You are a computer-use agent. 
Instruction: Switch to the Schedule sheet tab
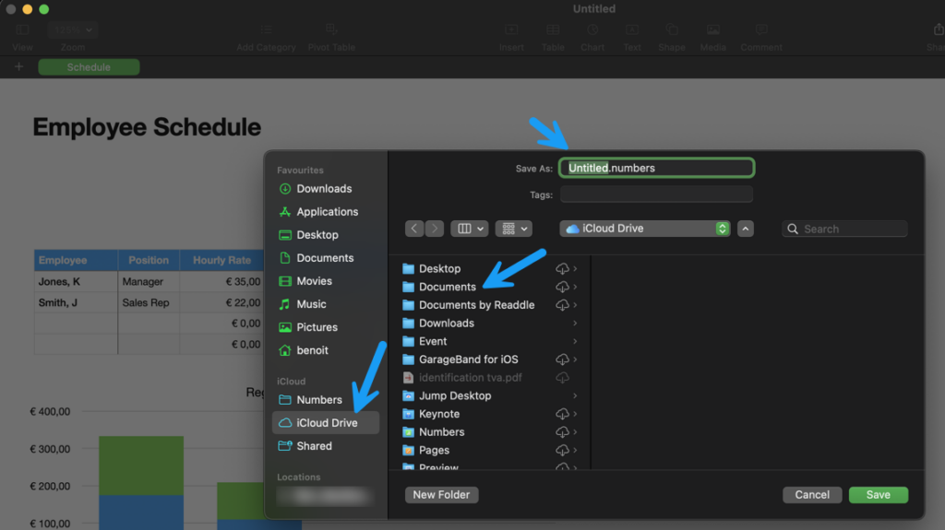[x=89, y=67]
